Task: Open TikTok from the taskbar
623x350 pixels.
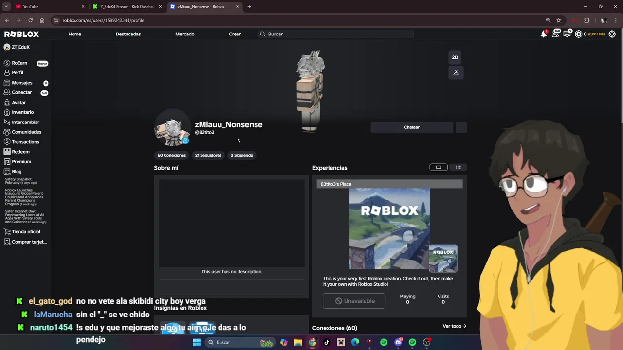Action: tap(327, 342)
